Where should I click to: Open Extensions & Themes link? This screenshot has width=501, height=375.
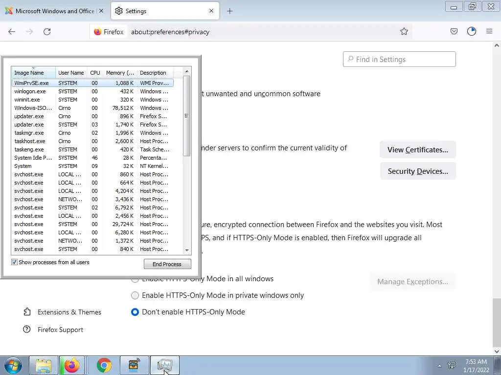69,312
